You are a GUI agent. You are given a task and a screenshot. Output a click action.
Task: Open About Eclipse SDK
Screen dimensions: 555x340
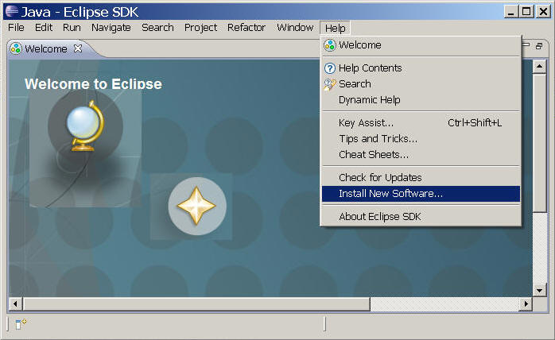421,217
